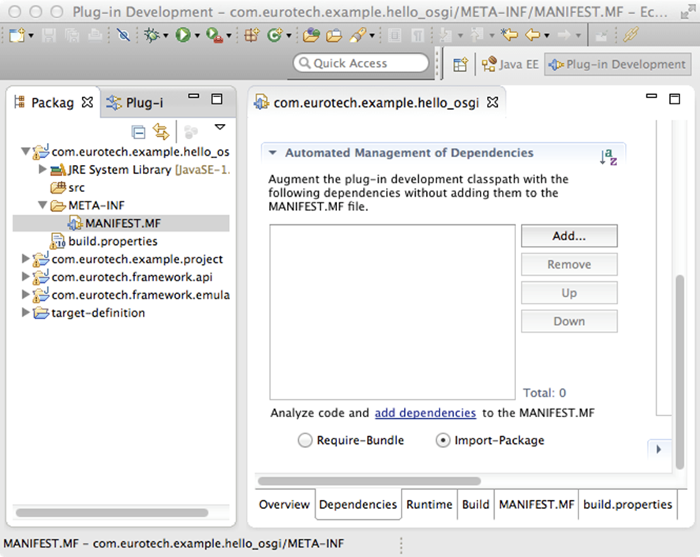Switch to the Package Explorer tab
Screen dimensions: 700x557
pyautogui.click(x=53, y=103)
